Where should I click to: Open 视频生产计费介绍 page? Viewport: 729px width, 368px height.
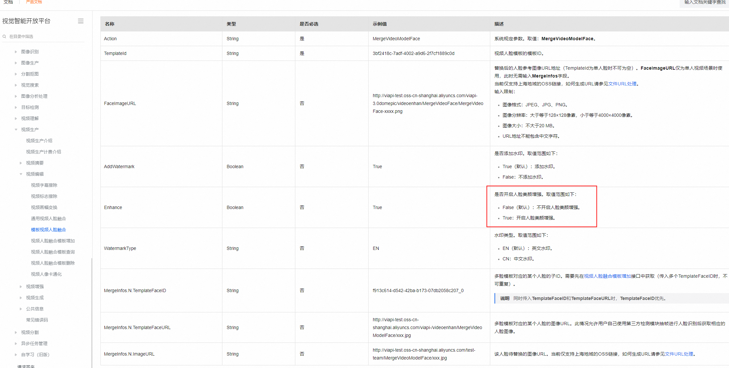(43, 152)
